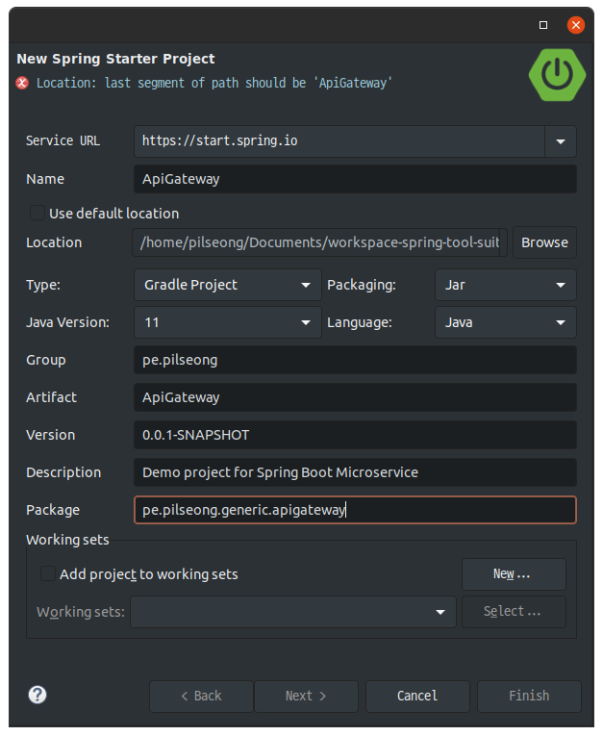Viewport: 603px width, 736px height.
Task: Click the Service URL label
Action: pos(63,140)
